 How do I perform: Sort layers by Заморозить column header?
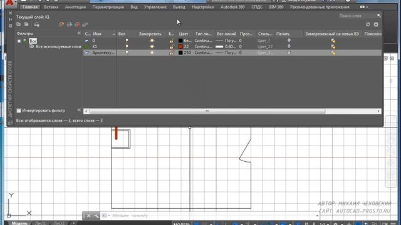150,34
